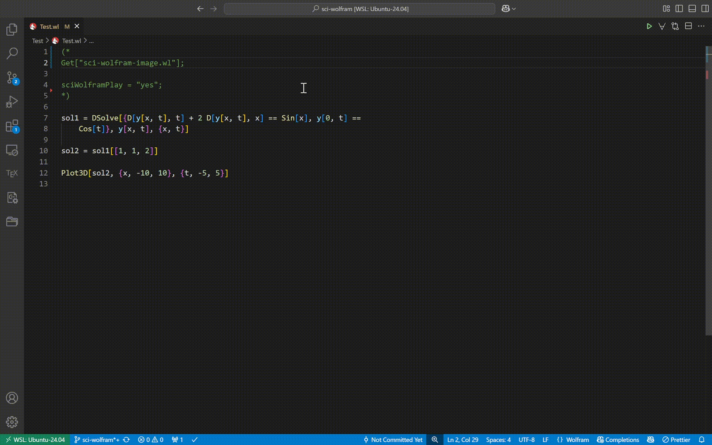Click the forwarded ports indicator showing 1
Viewport: 712px width, 445px height.
[x=177, y=440]
